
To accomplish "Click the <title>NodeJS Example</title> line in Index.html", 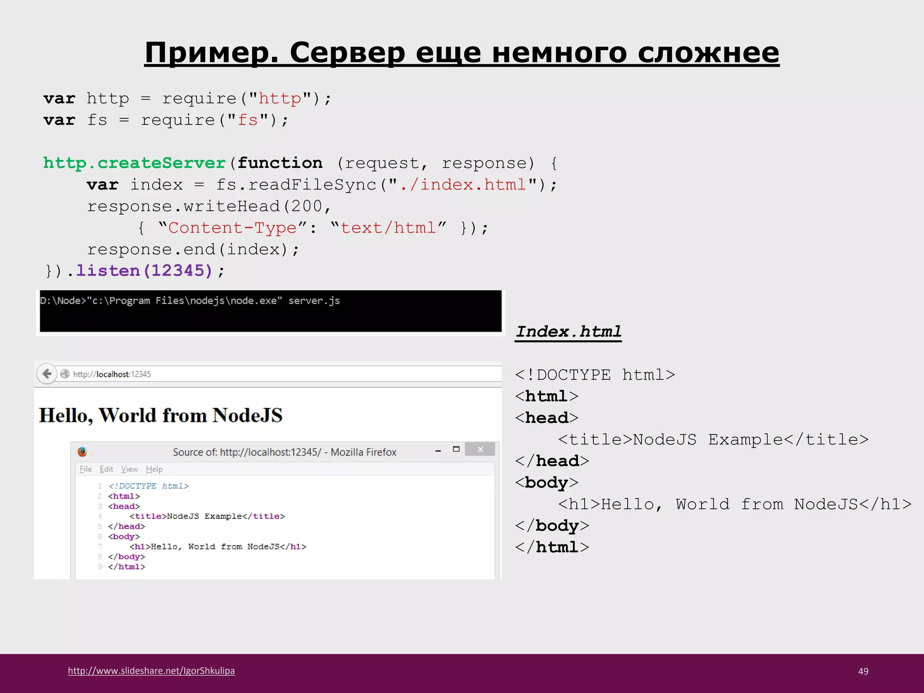I will pos(713,439).
